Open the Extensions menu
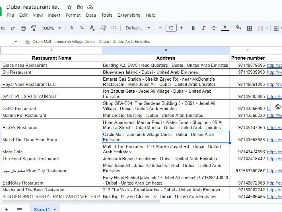Image resolution: width=282 pixels, height=212 pixels. (129, 15)
